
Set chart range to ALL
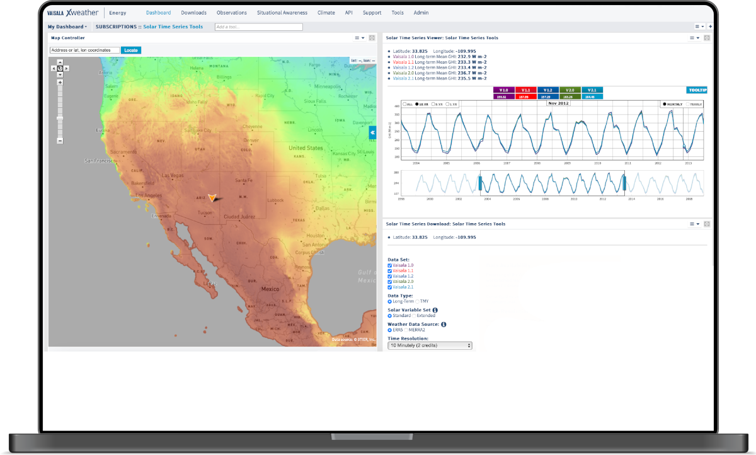click(x=404, y=104)
